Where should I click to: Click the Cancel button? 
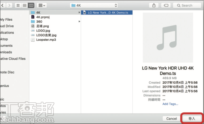(x=171, y=119)
